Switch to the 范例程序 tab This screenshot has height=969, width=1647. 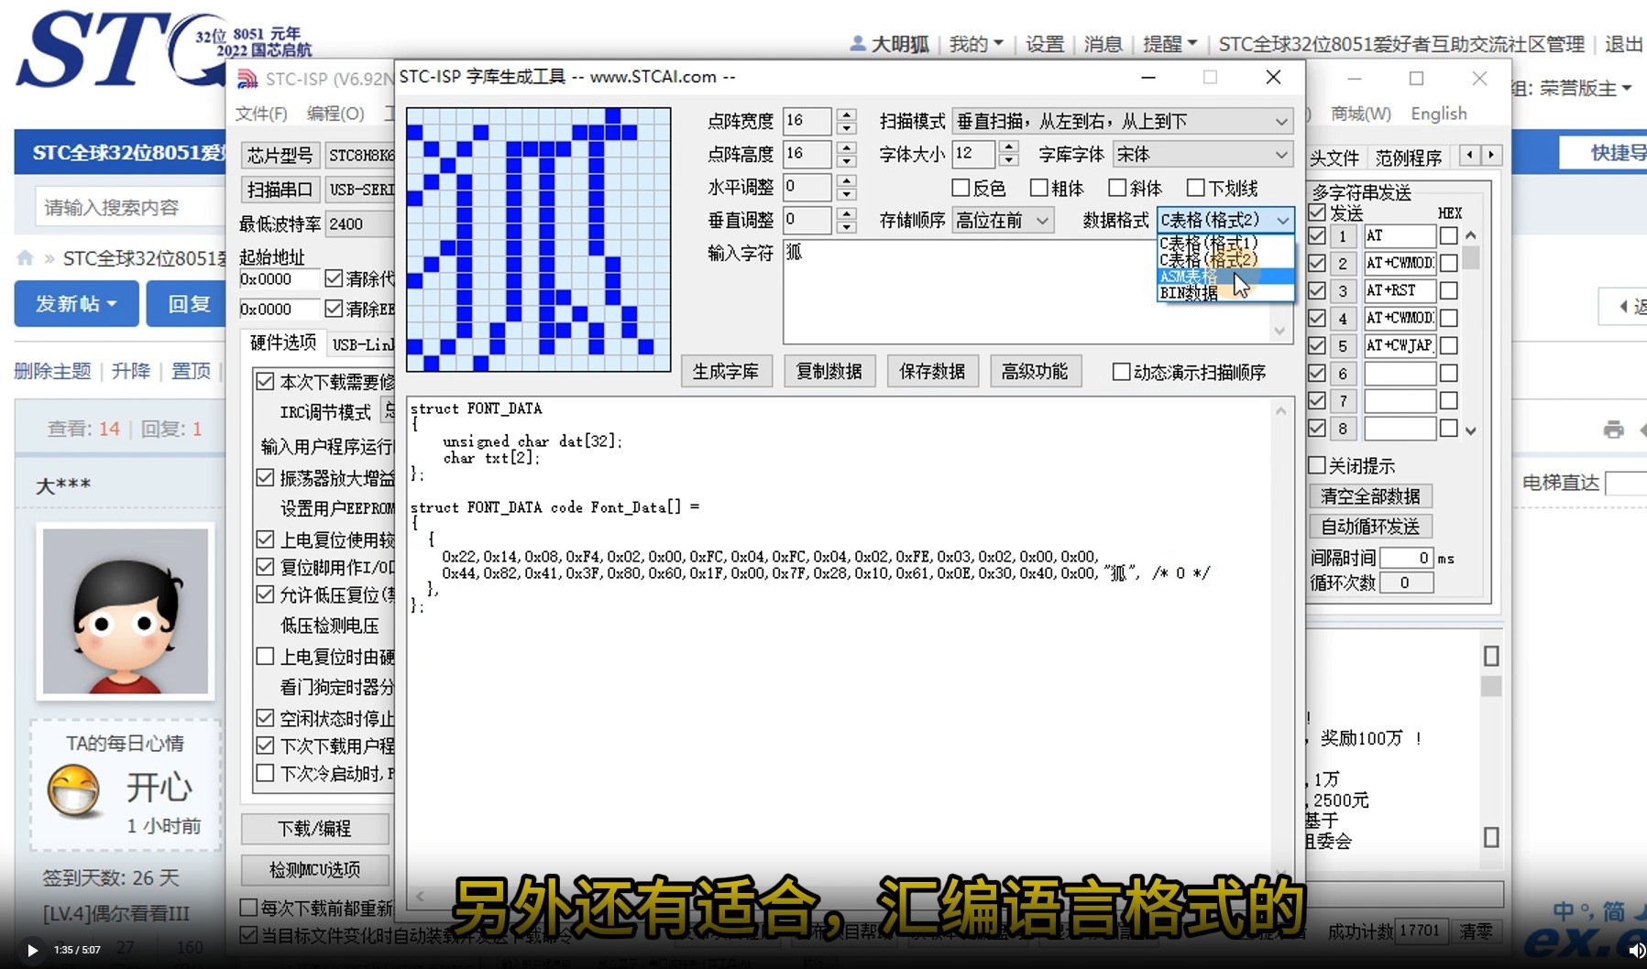(1409, 158)
